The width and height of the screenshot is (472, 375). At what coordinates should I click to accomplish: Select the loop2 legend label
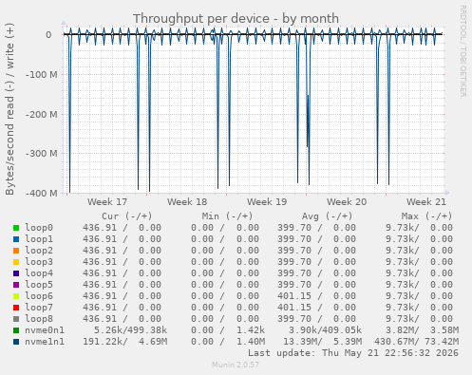(39, 251)
